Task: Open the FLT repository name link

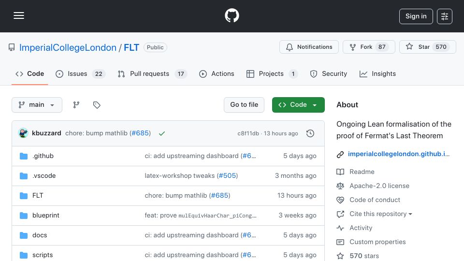Action: [131, 47]
